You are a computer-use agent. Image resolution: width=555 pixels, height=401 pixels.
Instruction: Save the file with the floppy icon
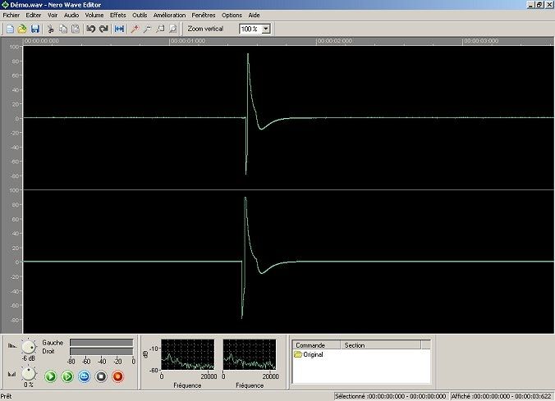35,29
